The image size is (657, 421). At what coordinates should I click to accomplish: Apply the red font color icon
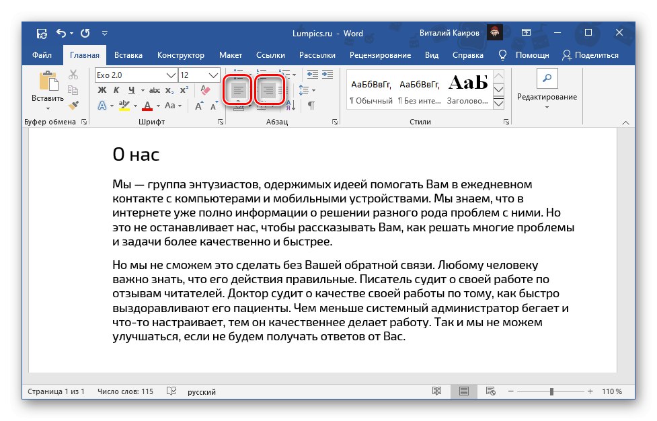click(x=146, y=106)
